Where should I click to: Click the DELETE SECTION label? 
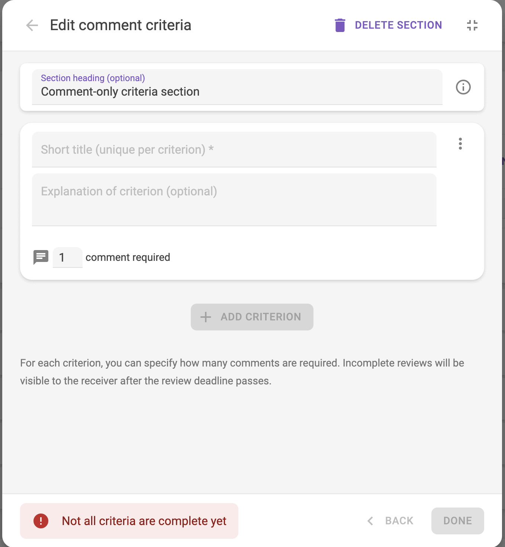click(x=398, y=25)
